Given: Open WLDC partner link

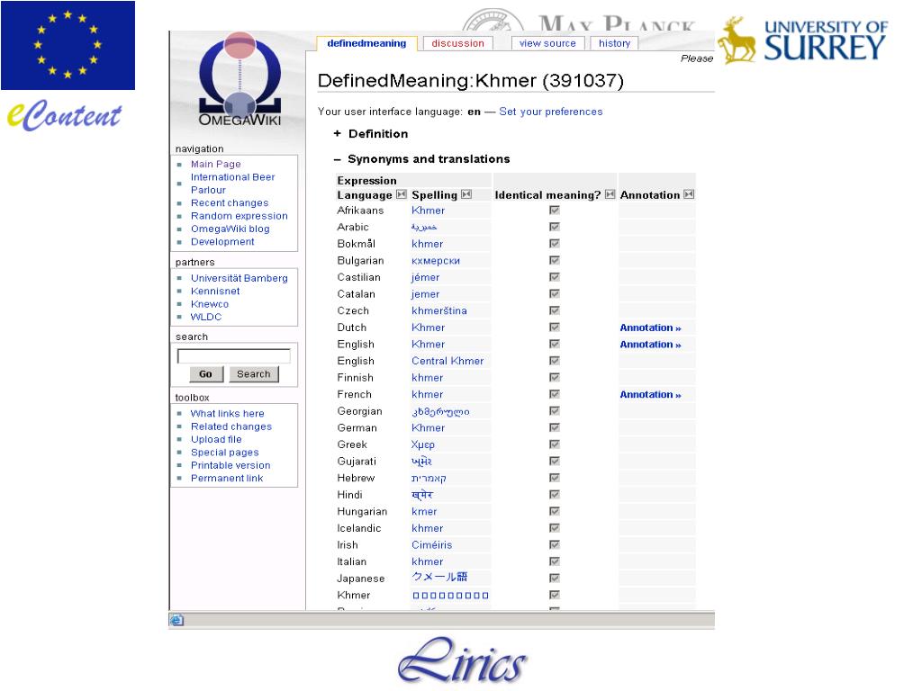Looking at the screenshot, I should [206, 317].
